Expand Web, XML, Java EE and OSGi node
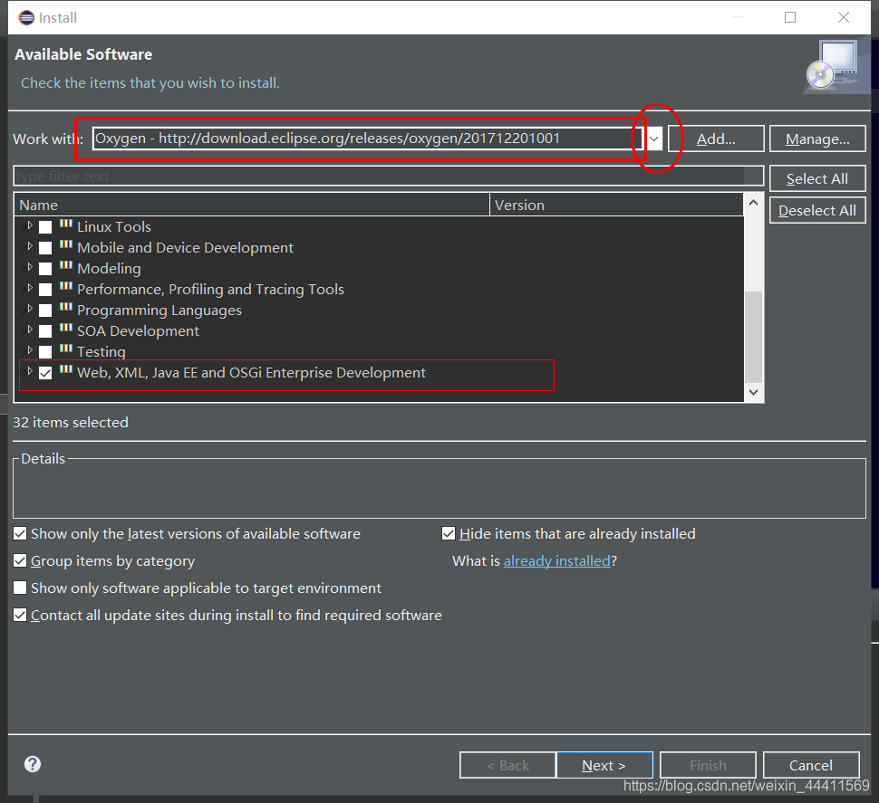The height and width of the screenshot is (803, 879). [30, 370]
